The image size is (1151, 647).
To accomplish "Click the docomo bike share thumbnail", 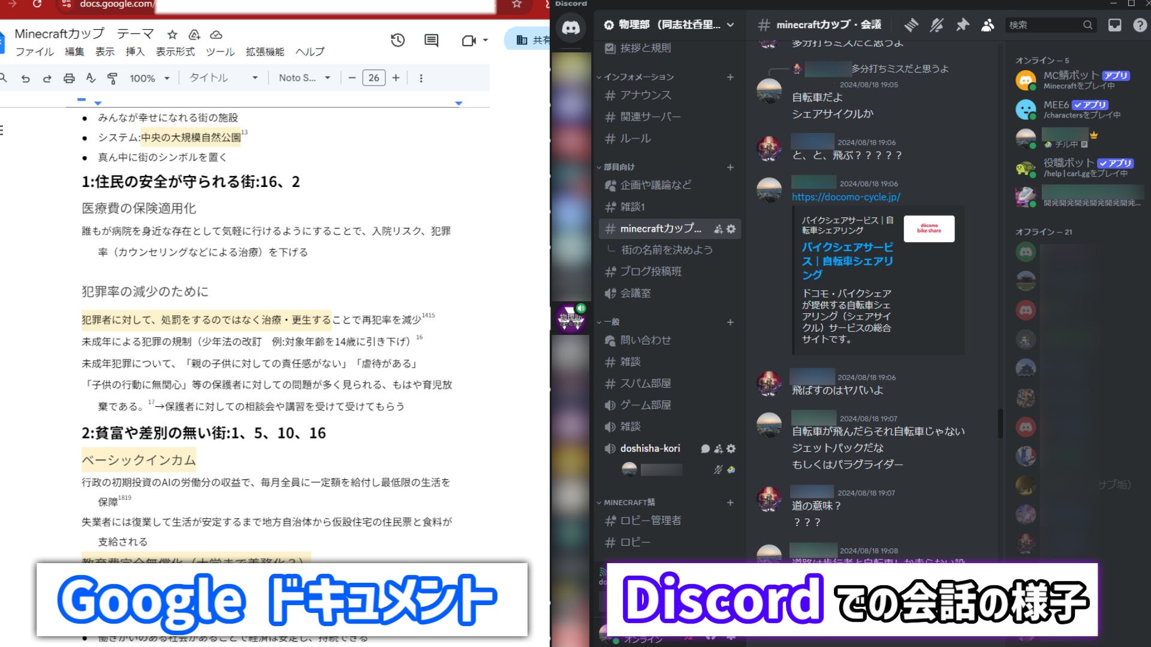I will [x=929, y=229].
